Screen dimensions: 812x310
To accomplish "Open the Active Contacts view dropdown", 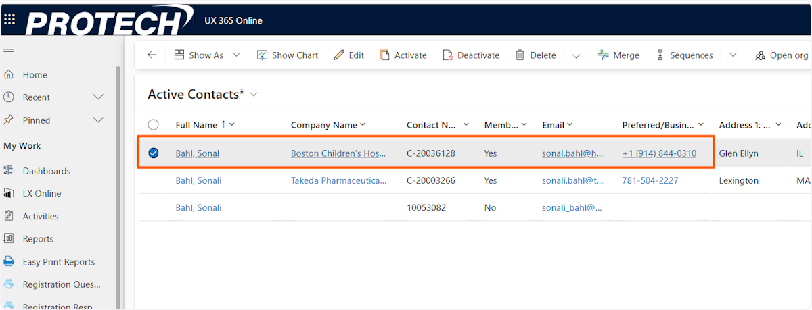I will (254, 95).
